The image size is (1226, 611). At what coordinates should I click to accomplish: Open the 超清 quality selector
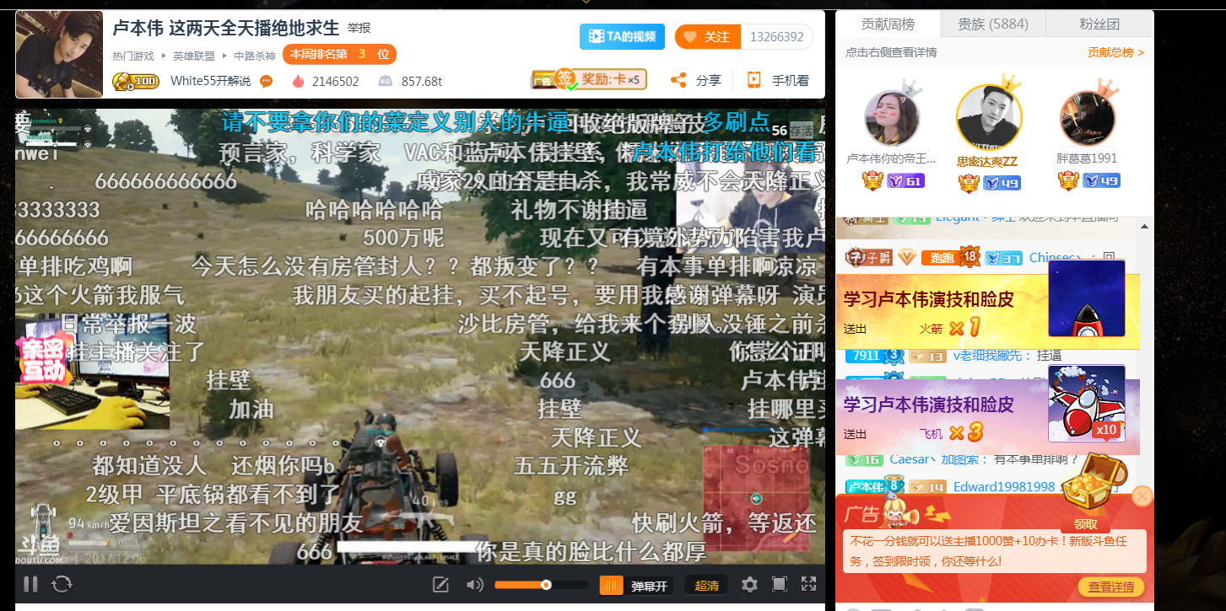(706, 586)
